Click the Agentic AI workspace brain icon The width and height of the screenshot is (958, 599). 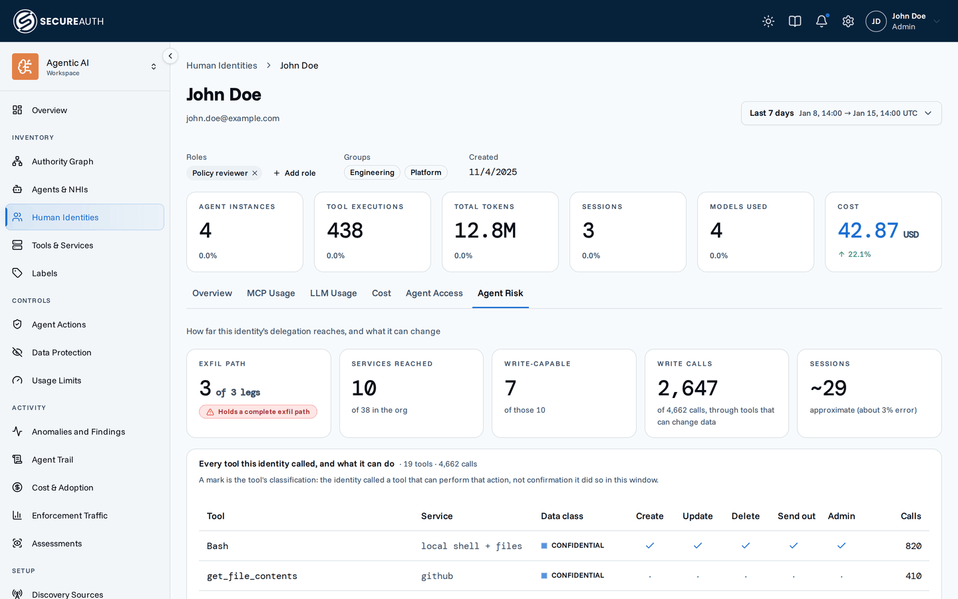[x=25, y=67]
